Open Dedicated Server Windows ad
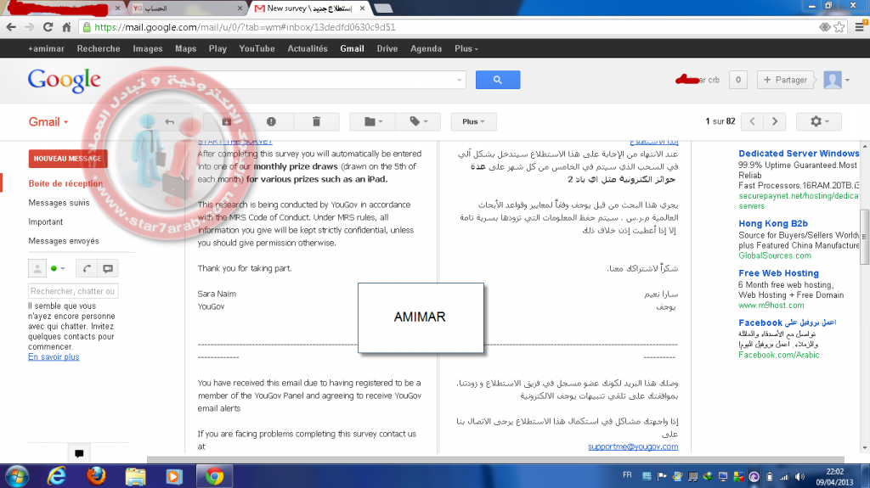Screen dimensions: 870x488 click(x=799, y=154)
